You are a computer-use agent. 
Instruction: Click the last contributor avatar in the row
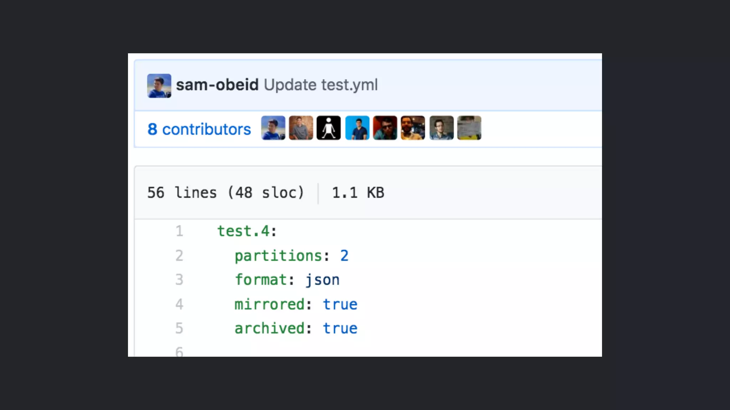tap(469, 128)
